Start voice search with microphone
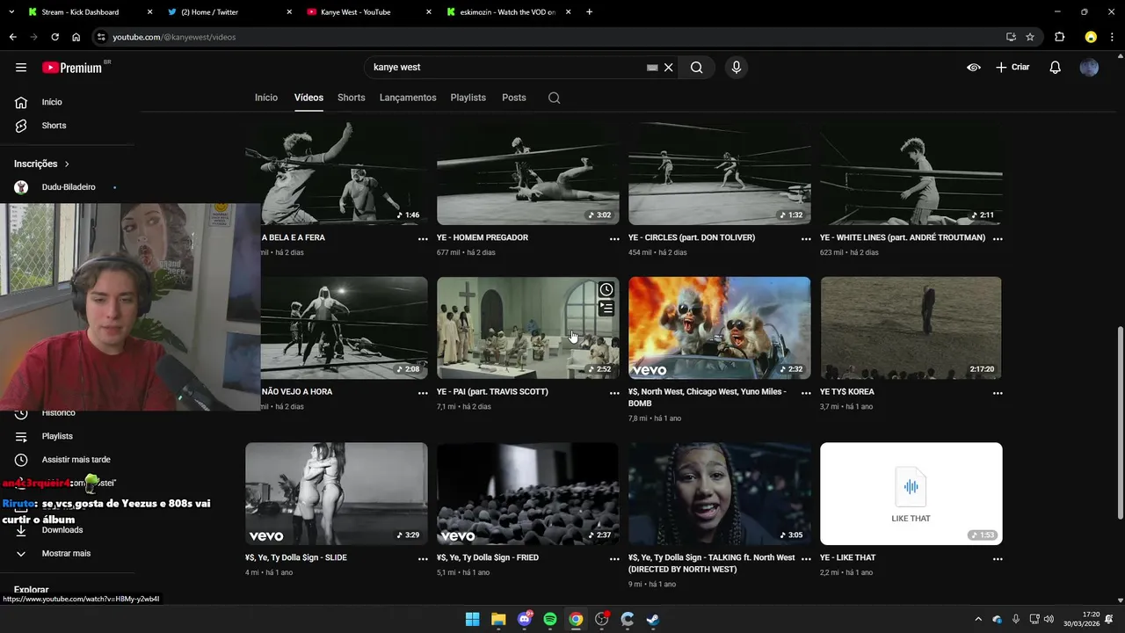 tap(737, 68)
